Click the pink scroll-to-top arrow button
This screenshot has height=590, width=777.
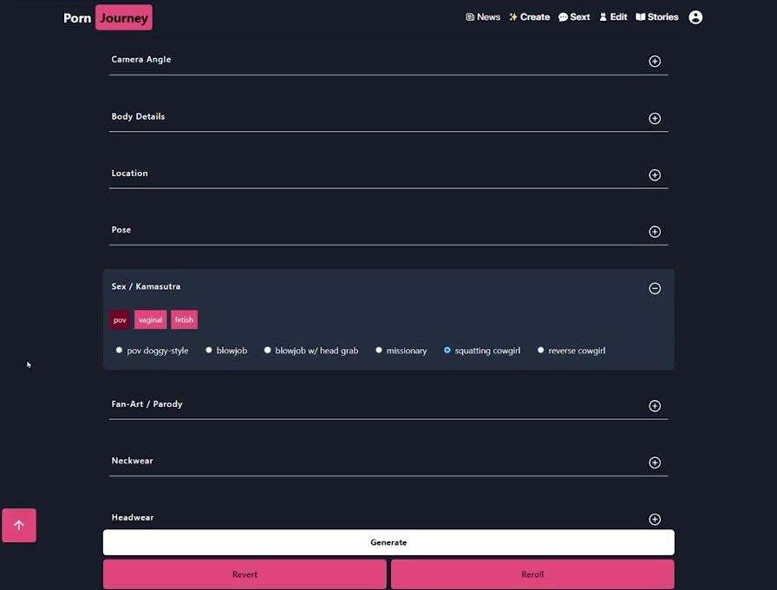(19, 525)
